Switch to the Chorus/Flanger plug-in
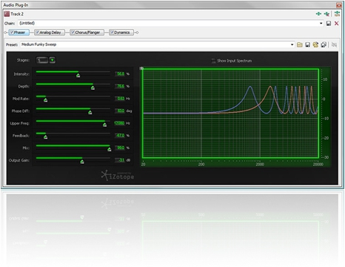The width and height of the screenshot is (345, 267). [87, 33]
